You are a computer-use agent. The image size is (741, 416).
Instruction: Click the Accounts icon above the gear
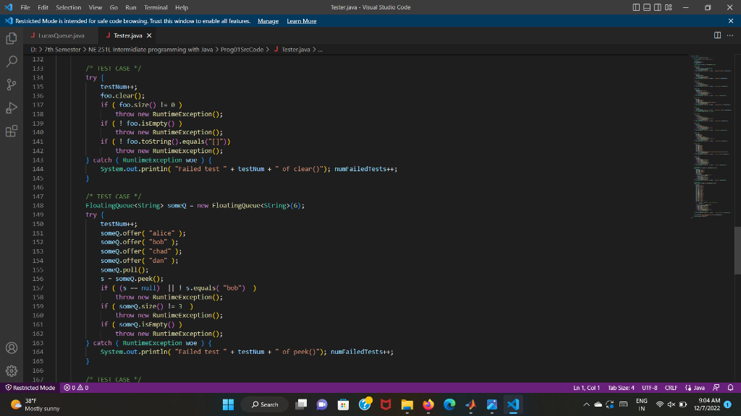coord(11,347)
